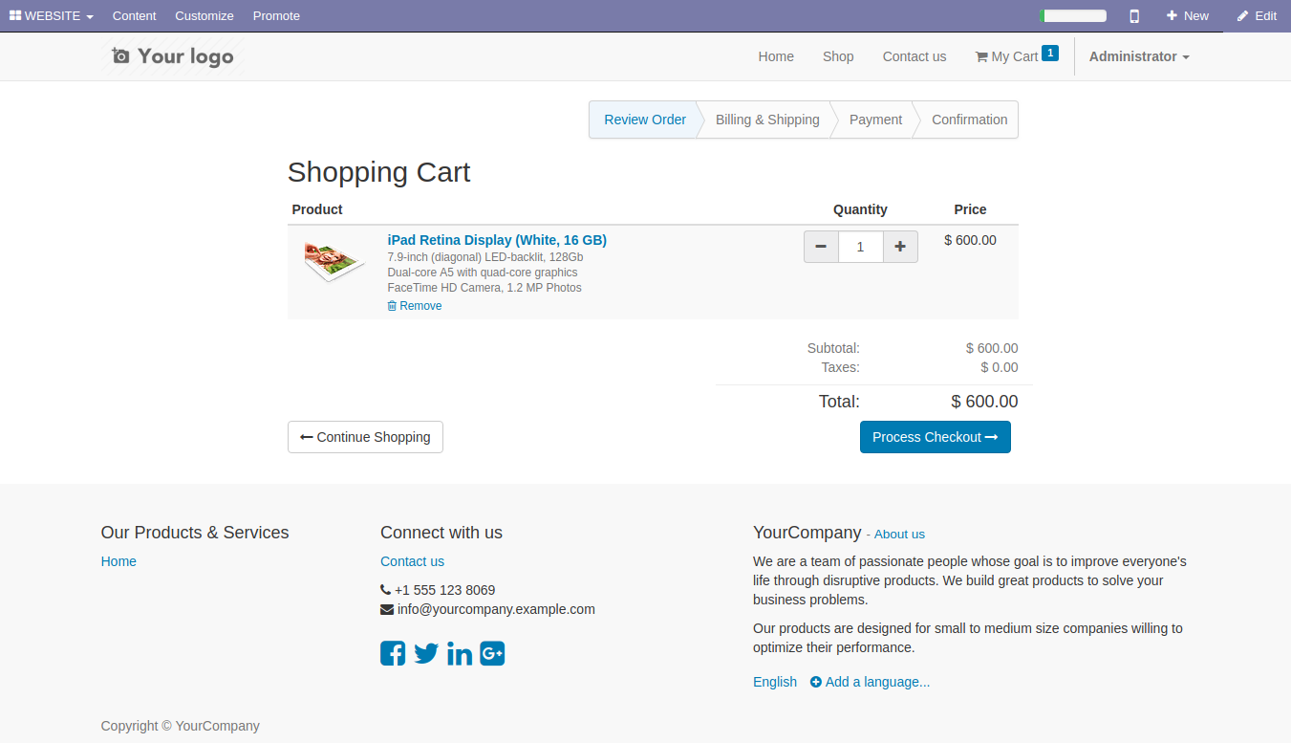Click the Copyright © YourCompany text
Screen dimensions: 1291x743
coord(181,726)
